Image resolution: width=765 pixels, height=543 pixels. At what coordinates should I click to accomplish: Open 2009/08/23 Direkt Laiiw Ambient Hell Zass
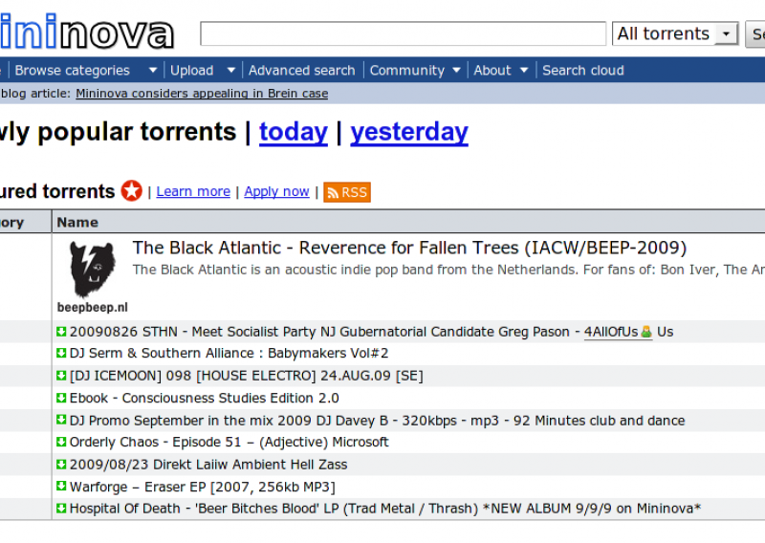tap(208, 464)
